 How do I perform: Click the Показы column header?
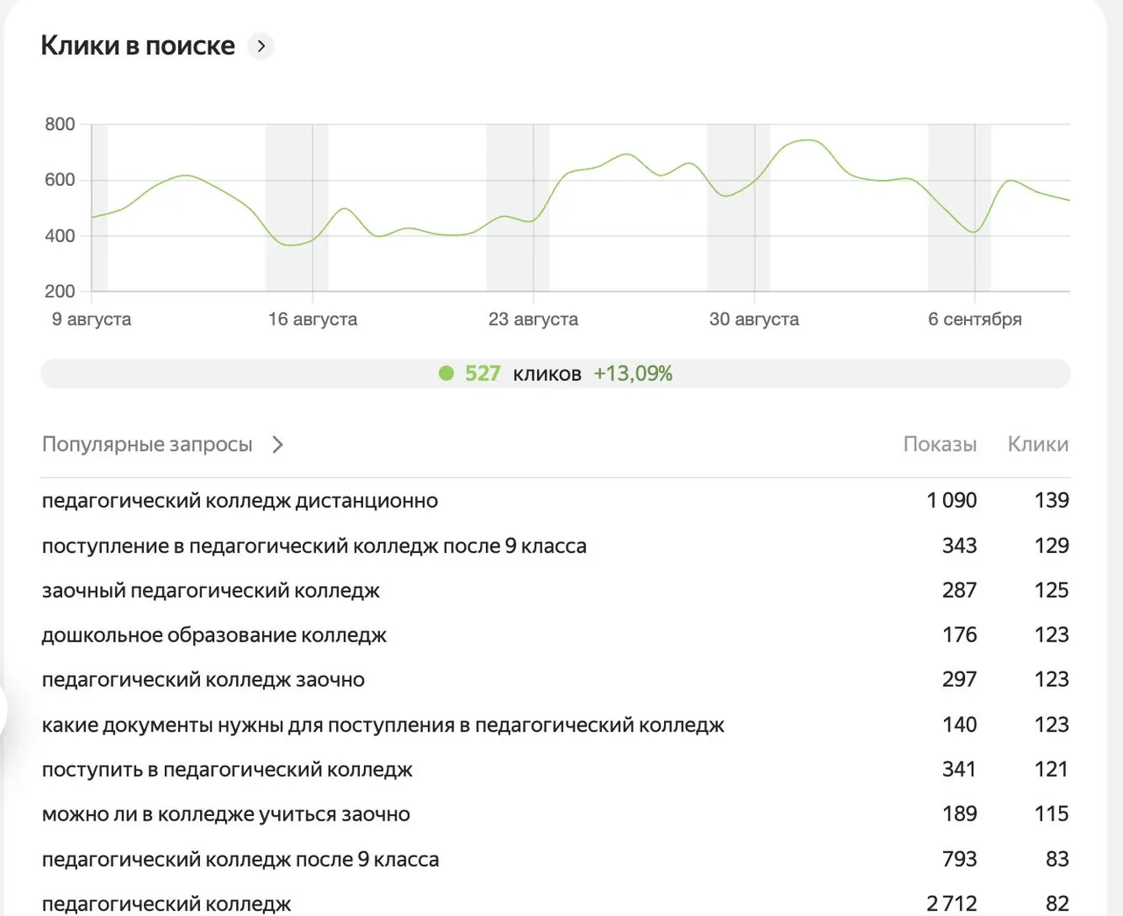[940, 445]
